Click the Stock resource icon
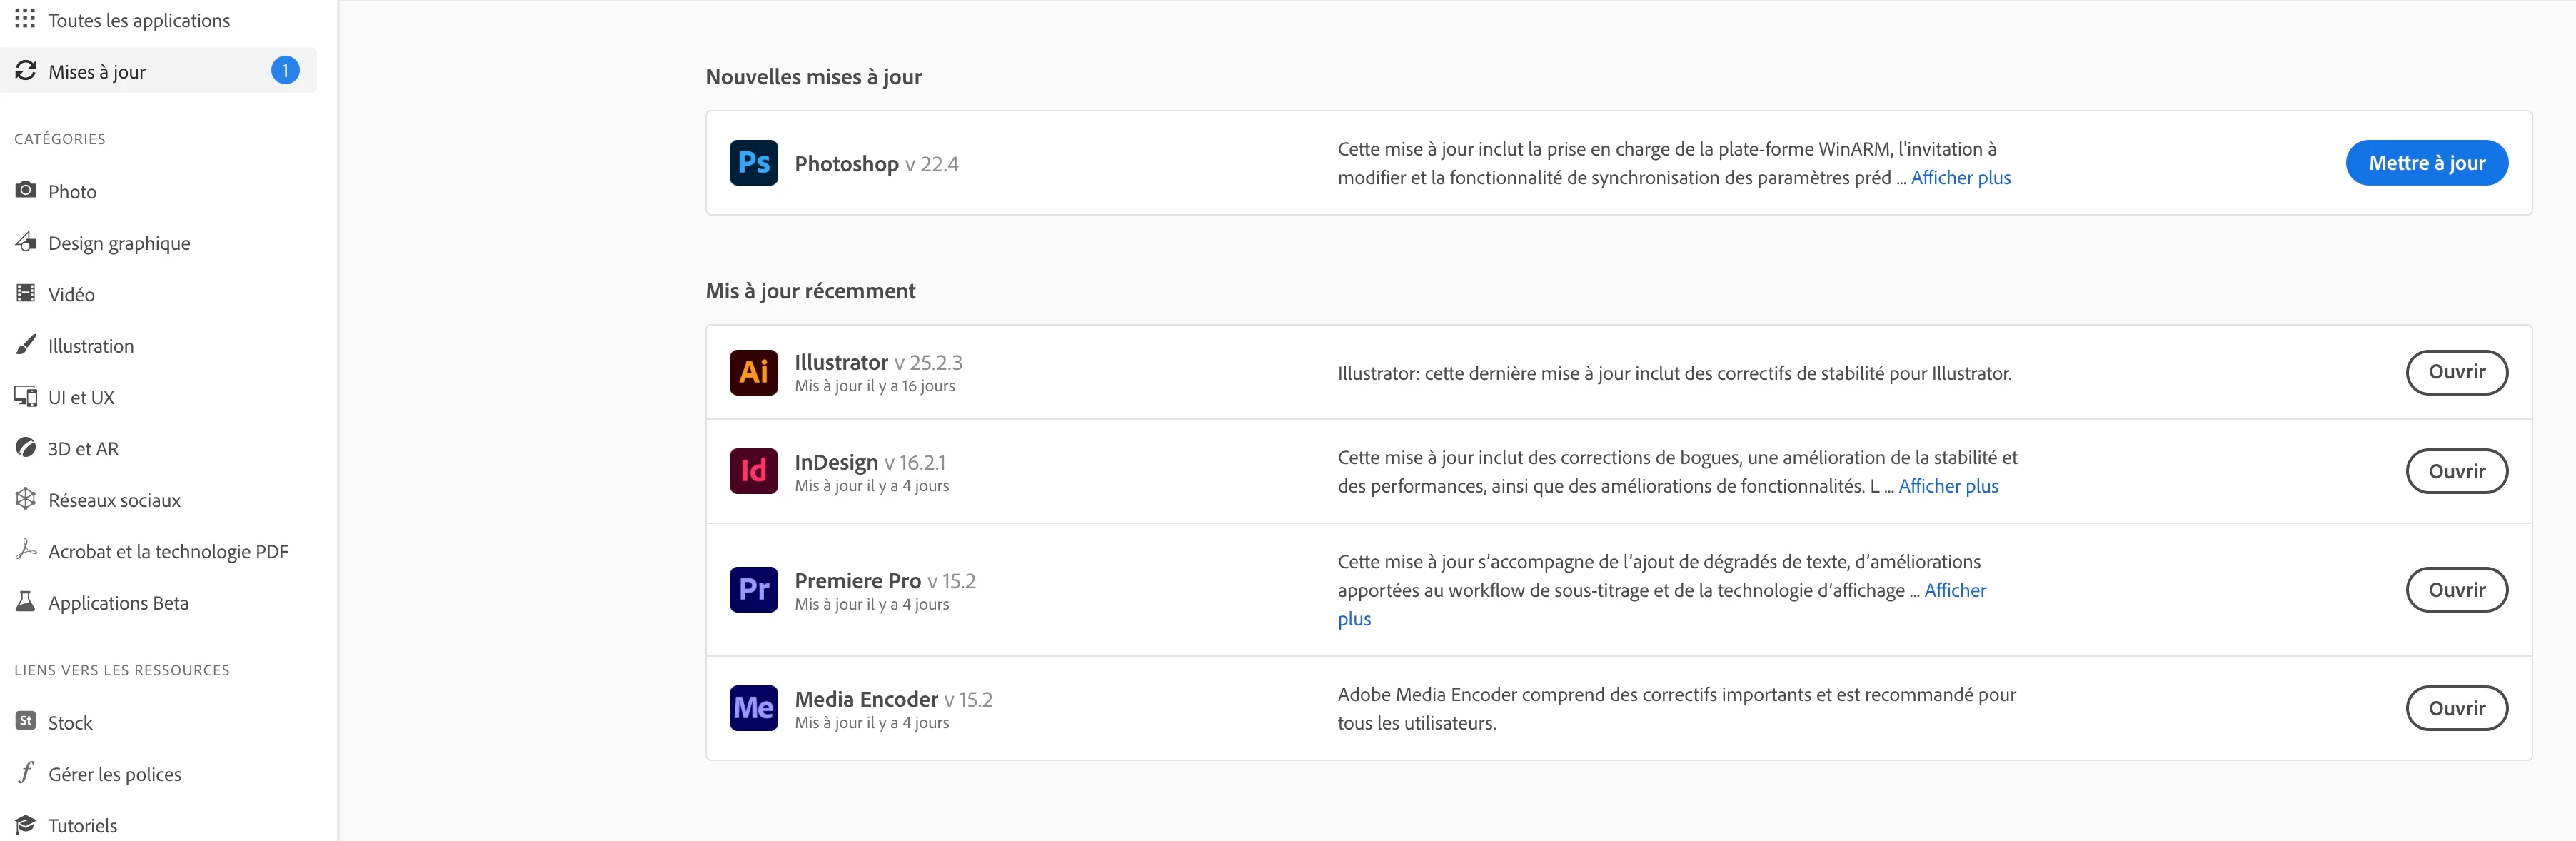 pyautogui.click(x=26, y=721)
